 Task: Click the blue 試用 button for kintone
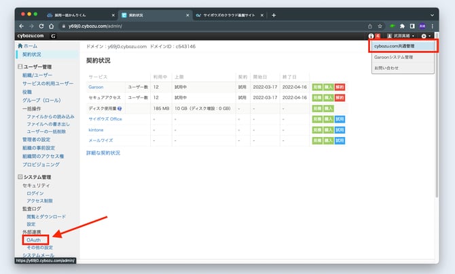click(x=340, y=130)
